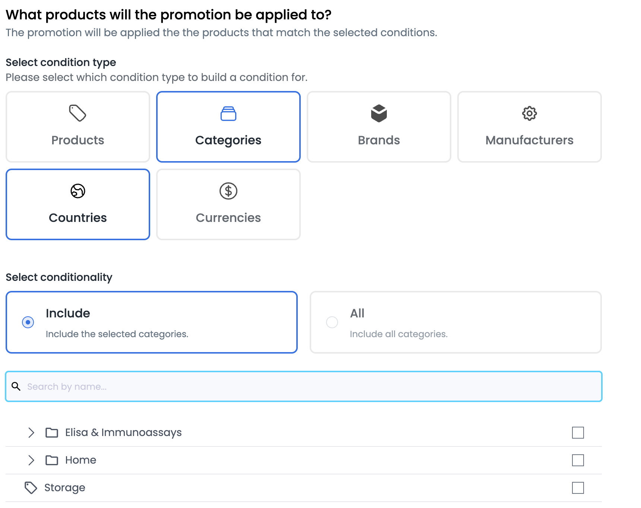
Task: Focus the Search by name field
Action: [x=304, y=386]
